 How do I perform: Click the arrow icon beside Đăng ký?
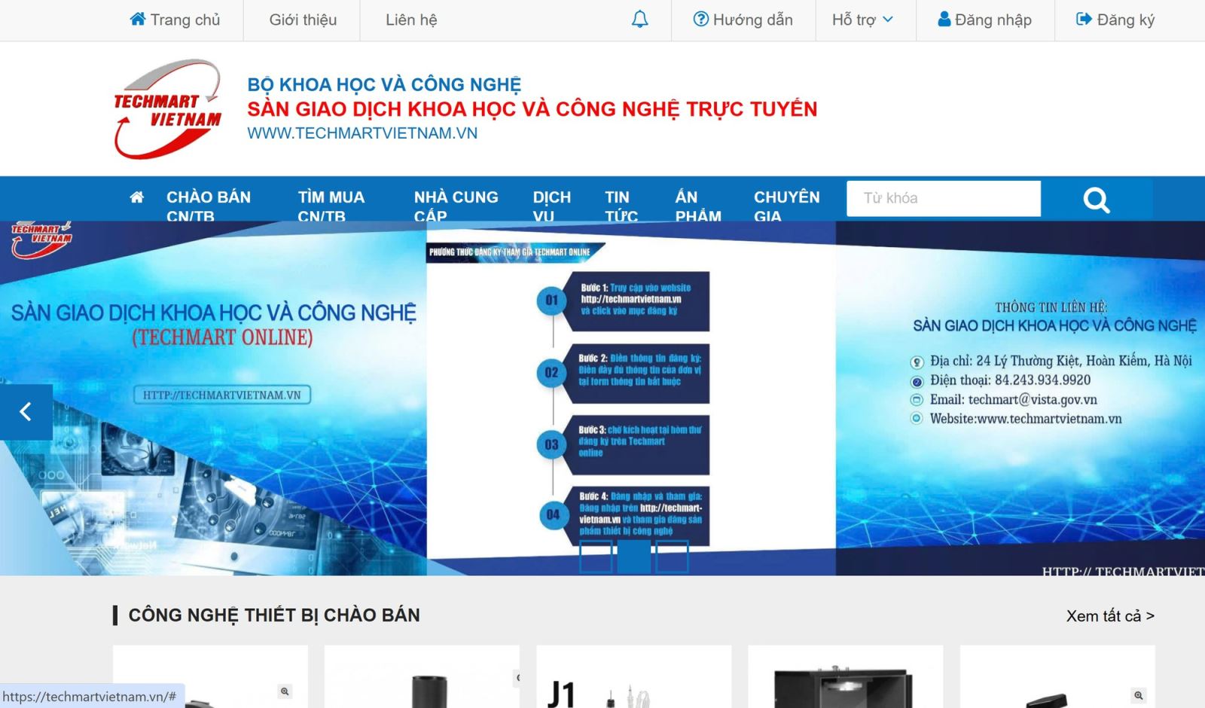click(1084, 20)
